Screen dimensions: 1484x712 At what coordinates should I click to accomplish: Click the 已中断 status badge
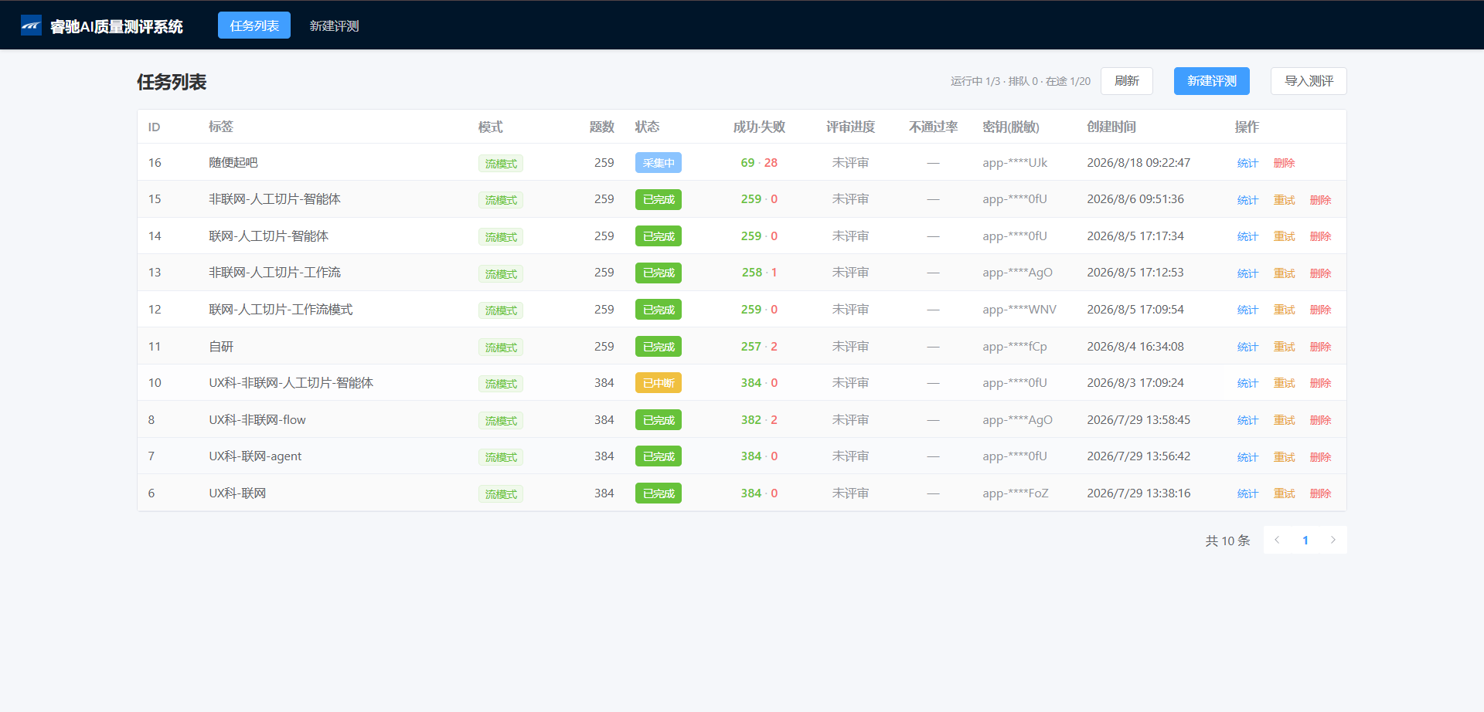point(659,383)
